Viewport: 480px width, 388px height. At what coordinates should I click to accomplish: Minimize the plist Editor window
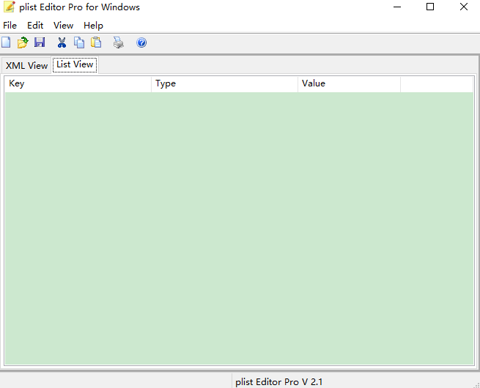(397, 7)
